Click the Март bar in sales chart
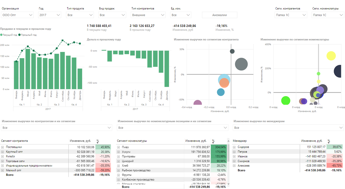This screenshot has height=189, width=345. (x=28, y=69)
